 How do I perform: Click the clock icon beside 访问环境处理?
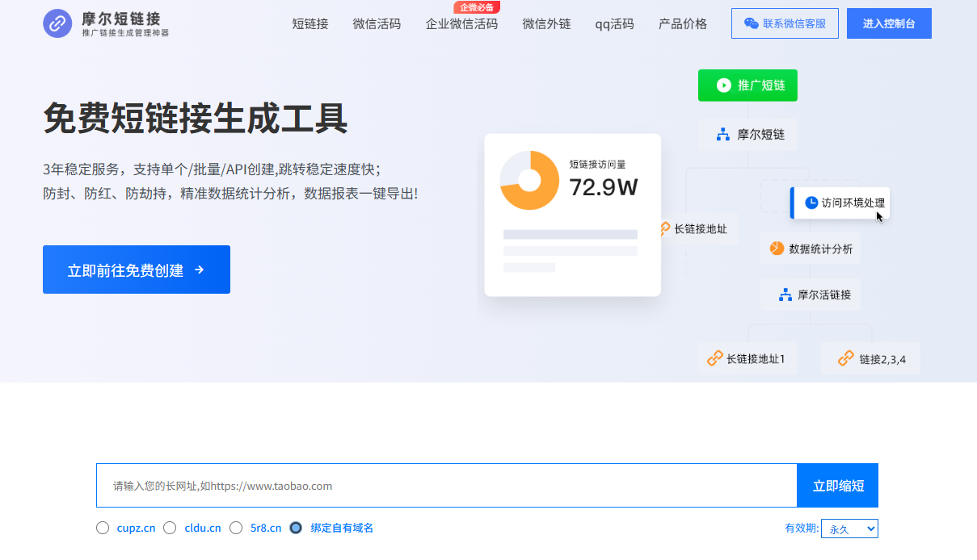coord(811,203)
